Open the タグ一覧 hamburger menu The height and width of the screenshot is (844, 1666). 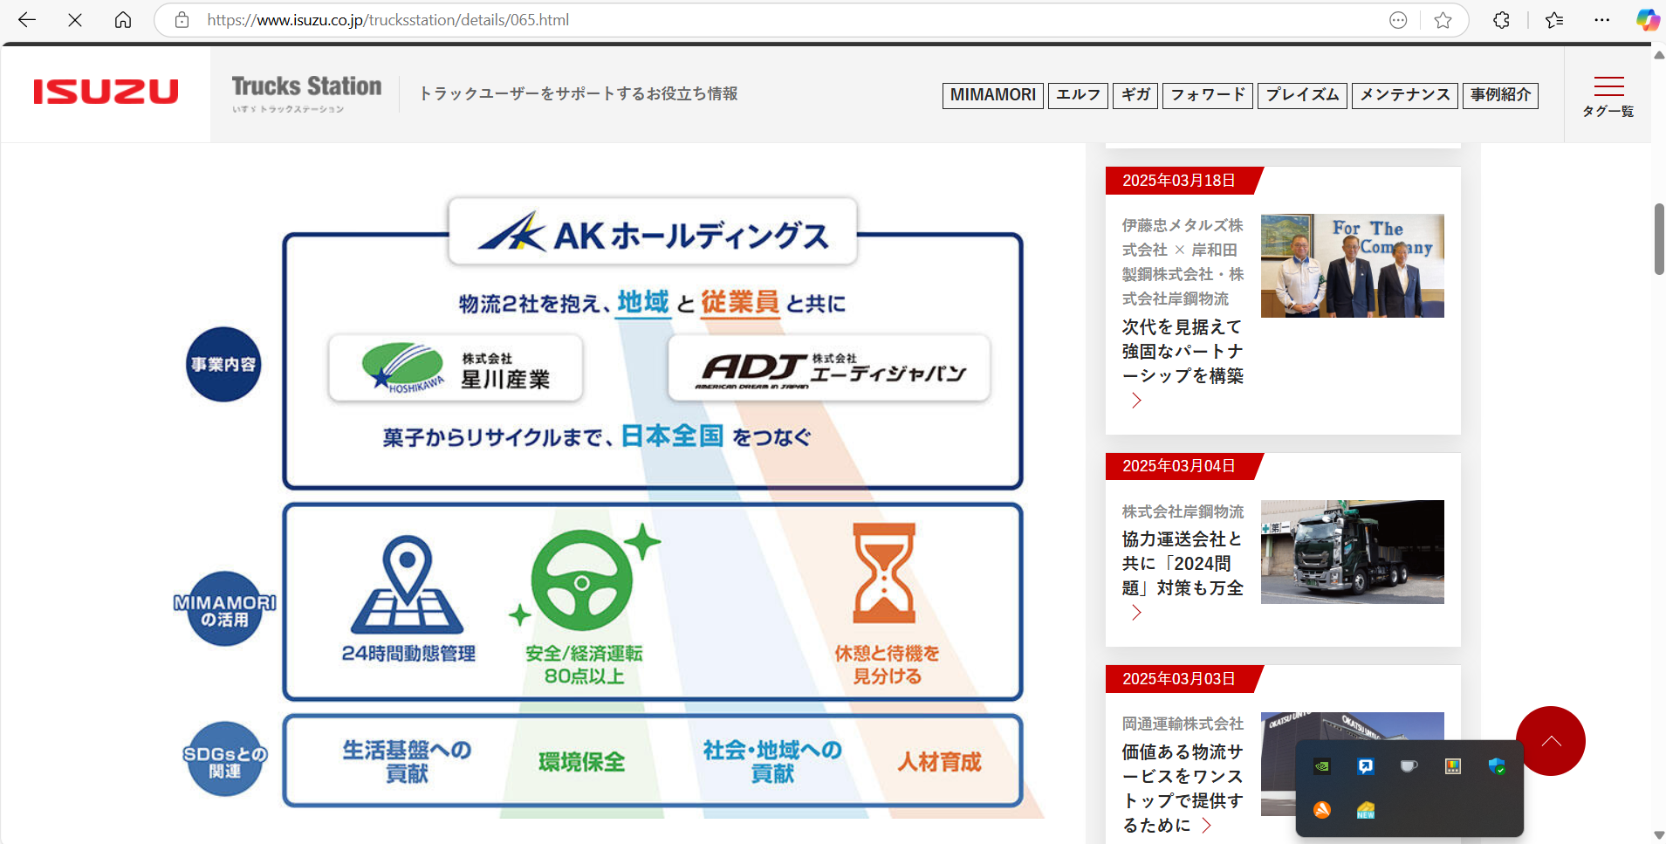(x=1608, y=96)
